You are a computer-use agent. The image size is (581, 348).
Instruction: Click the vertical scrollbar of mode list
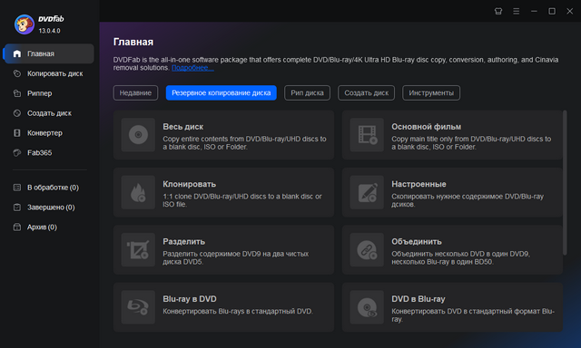point(565,183)
